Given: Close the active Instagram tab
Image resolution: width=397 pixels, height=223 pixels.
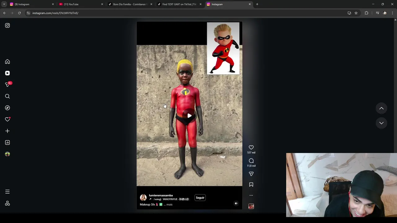Looking at the screenshot, I should [x=250, y=4].
